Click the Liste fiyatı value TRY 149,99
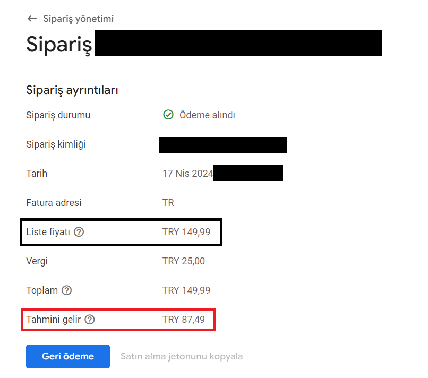The height and width of the screenshot is (378, 428). point(186,232)
